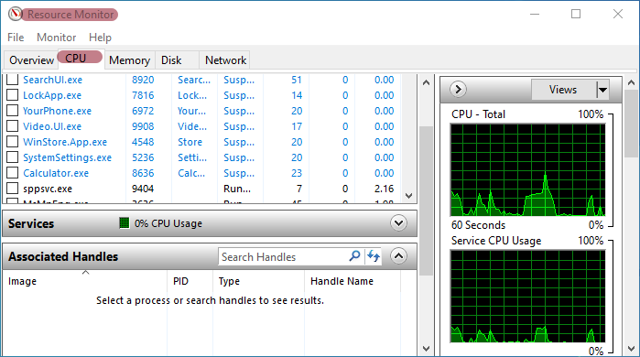Click inside the Search Handles field
The image size is (640, 357).
tap(283, 256)
